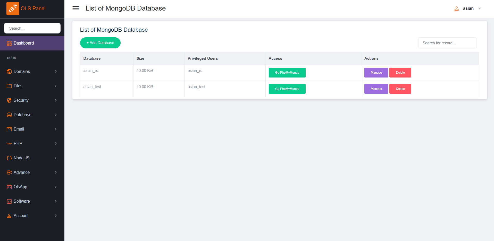Expand the PHP menu chevron
This screenshot has height=241, width=494.
pos(56,144)
